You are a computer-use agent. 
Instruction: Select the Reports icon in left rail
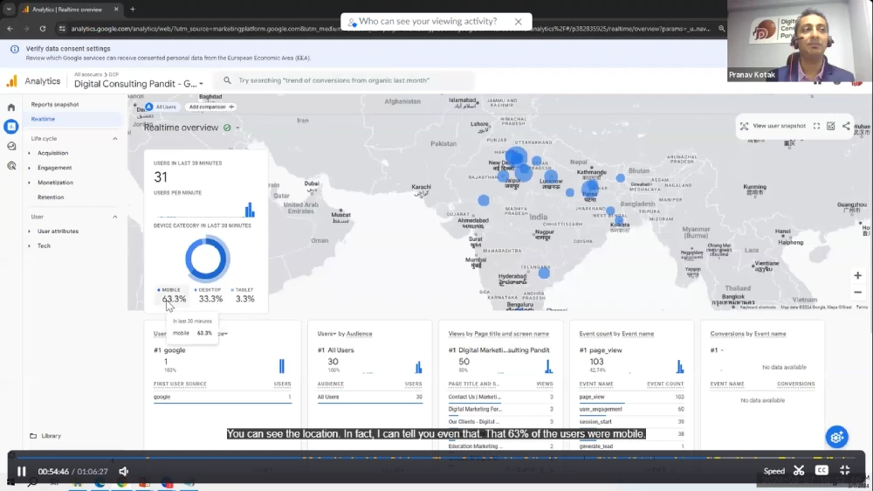11,127
